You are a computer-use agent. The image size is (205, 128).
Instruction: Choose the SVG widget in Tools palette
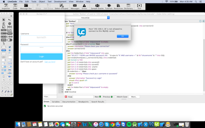[x=4, y=40]
